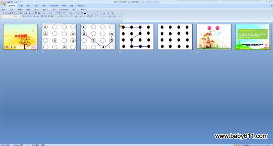Click the Undo icon in the classic toolbar
273x146 pixels.
[59, 13]
